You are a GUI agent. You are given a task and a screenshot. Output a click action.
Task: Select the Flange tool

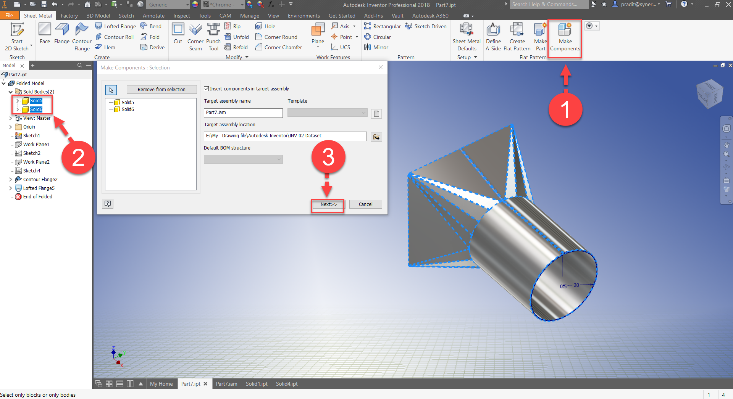[x=62, y=35]
